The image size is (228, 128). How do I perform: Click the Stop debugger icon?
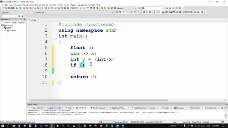click(x=68, y=8)
